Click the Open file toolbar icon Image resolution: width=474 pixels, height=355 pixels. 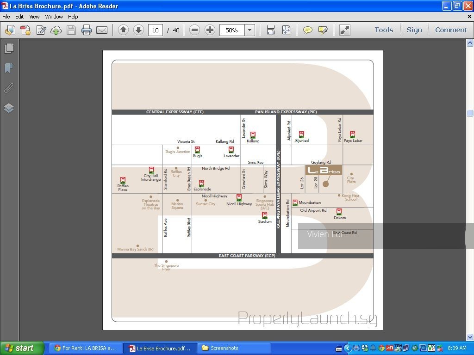(x=10, y=30)
